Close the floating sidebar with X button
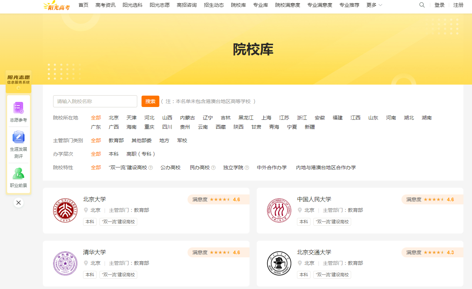 click(19, 203)
